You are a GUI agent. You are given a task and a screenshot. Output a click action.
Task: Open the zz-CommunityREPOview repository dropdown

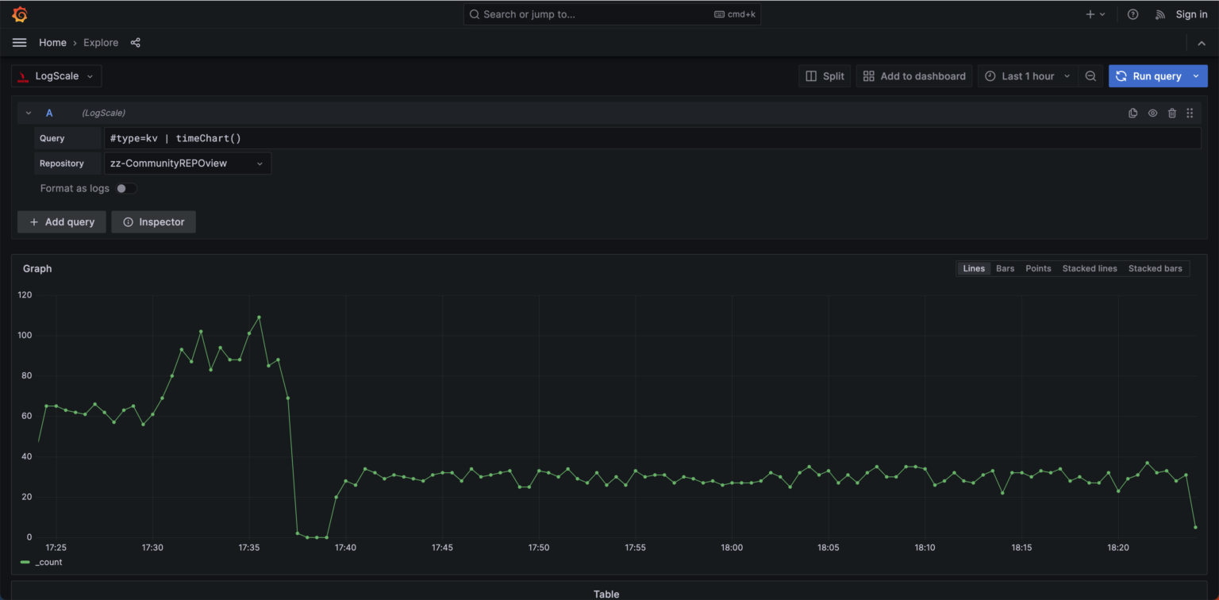pyautogui.click(x=187, y=163)
